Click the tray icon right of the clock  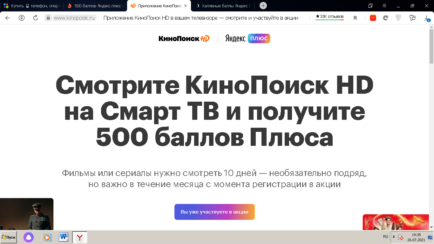(430, 237)
